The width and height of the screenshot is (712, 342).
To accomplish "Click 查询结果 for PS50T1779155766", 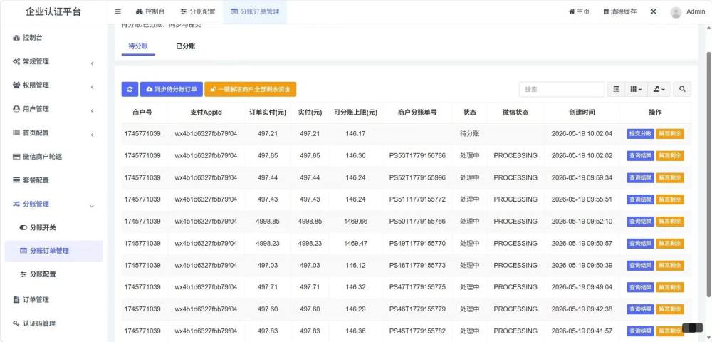I will [640, 222].
